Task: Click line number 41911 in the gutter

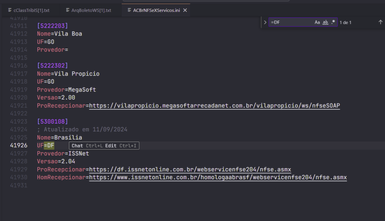Action: tap(18, 26)
